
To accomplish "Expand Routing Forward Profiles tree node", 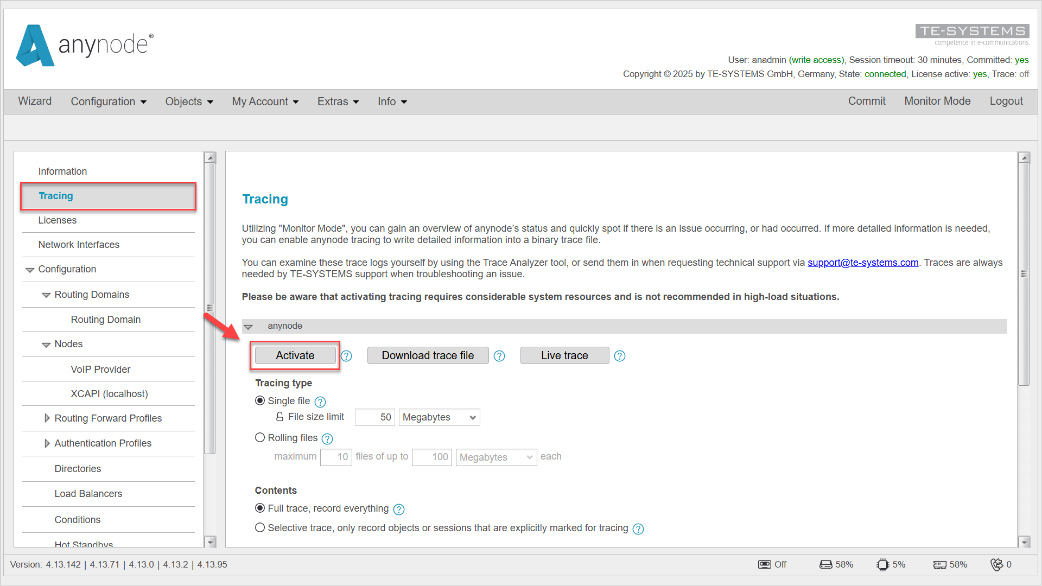I will pyautogui.click(x=47, y=418).
